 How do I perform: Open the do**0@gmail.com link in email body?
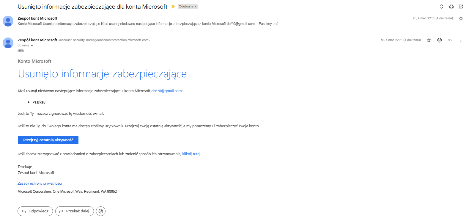tap(166, 91)
